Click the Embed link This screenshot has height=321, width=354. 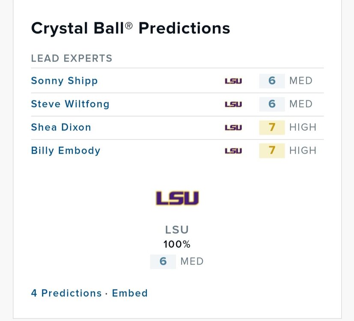click(x=130, y=293)
